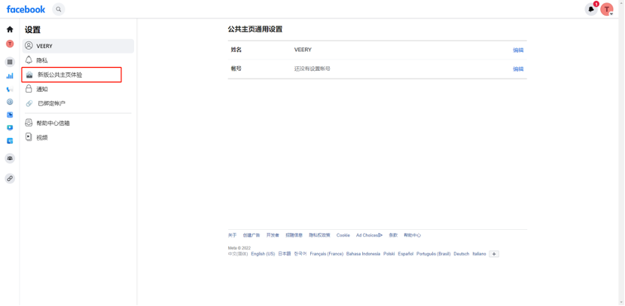Open insights bar chart icon
The width and height of the screenshot is (625, 306).
click(x=10, y=75)
